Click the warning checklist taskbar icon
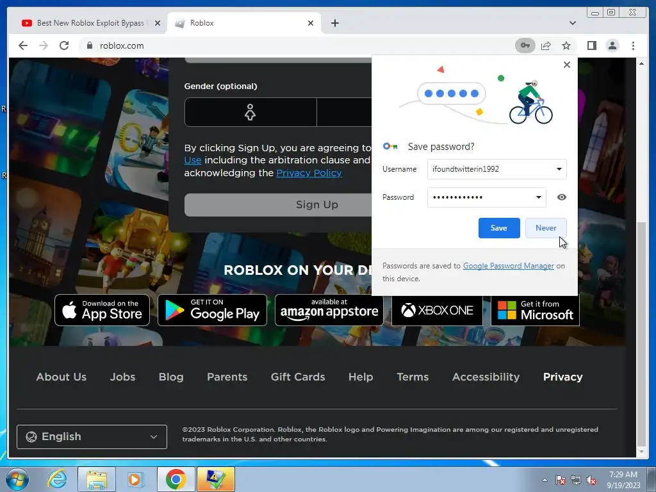656x492 pixels. [x=215, y=479]
